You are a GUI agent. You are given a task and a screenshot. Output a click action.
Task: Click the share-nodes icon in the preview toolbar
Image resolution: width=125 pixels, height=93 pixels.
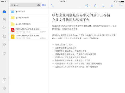point(87,6)
